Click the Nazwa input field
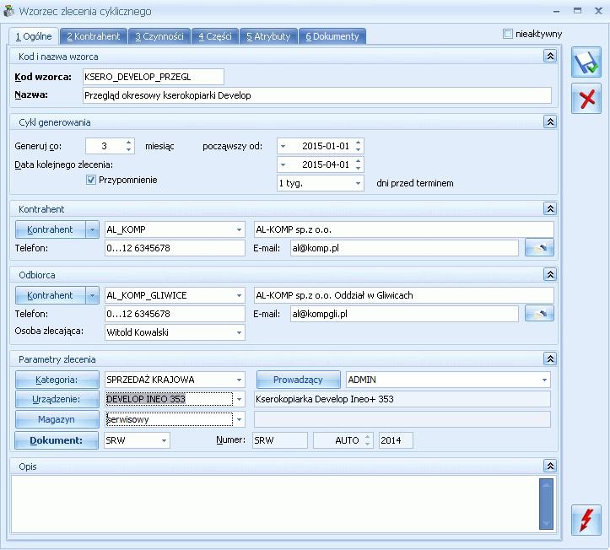The width and height of the screenshot is (610, 550). tap(317, 95)
